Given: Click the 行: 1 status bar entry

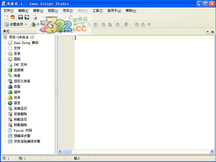Looking at the screenshot, I should pos(6,158).
